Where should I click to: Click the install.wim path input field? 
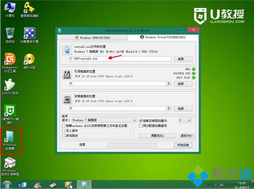click(x=120, y=59)
